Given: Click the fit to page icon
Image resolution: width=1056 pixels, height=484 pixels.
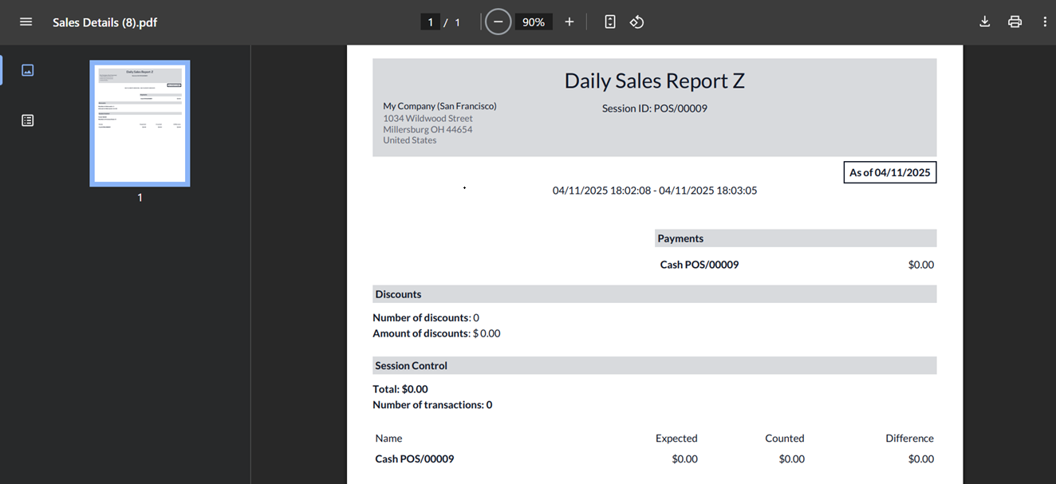Looking at the screenshot, I should tap(610, 22).
